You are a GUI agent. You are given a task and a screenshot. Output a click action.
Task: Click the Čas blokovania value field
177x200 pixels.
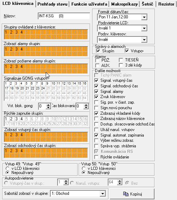pyautogui.click(x=80, y=106)
